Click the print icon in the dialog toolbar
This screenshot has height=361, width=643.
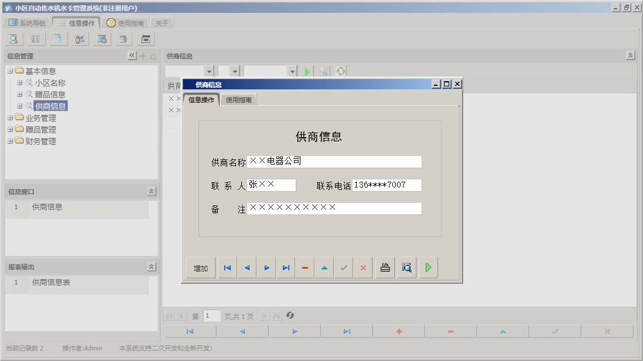385,268
